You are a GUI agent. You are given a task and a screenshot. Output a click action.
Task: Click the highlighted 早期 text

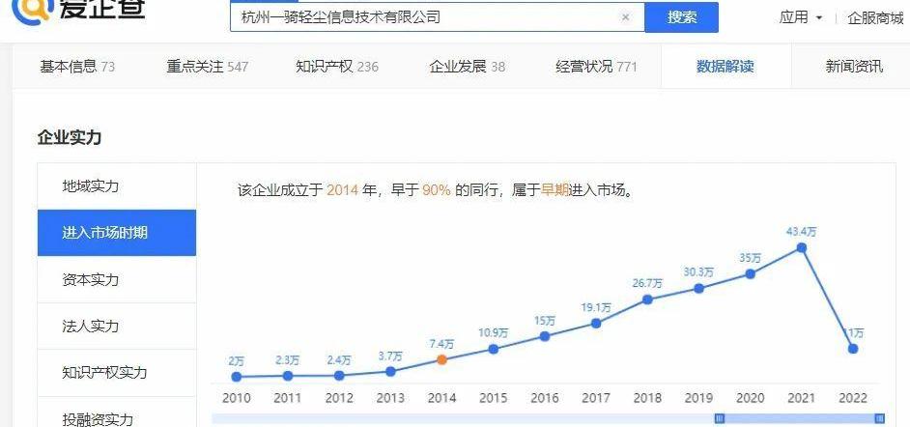555,190
